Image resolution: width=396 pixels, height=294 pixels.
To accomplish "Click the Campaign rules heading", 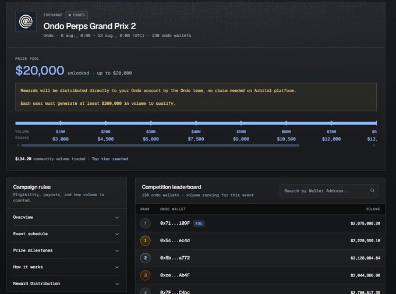I will click(x=32, y=187).
